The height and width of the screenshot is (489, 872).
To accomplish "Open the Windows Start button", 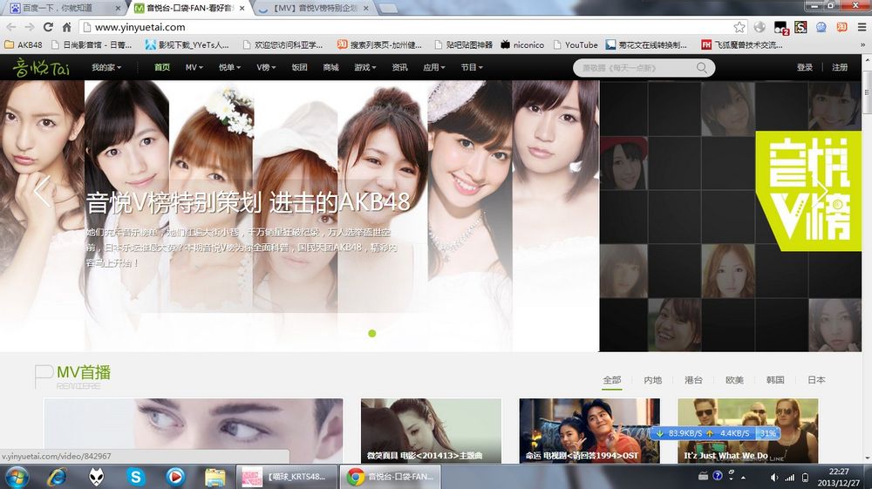I will 17,478.
